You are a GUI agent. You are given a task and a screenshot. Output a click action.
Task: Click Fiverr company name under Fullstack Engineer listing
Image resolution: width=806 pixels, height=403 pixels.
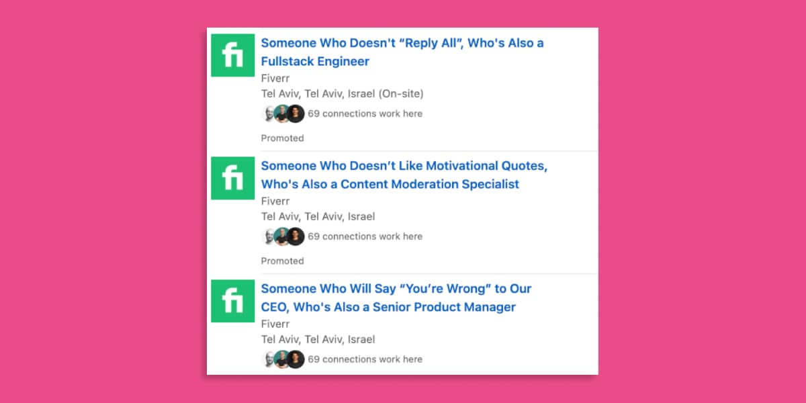[x=275, y=77]
